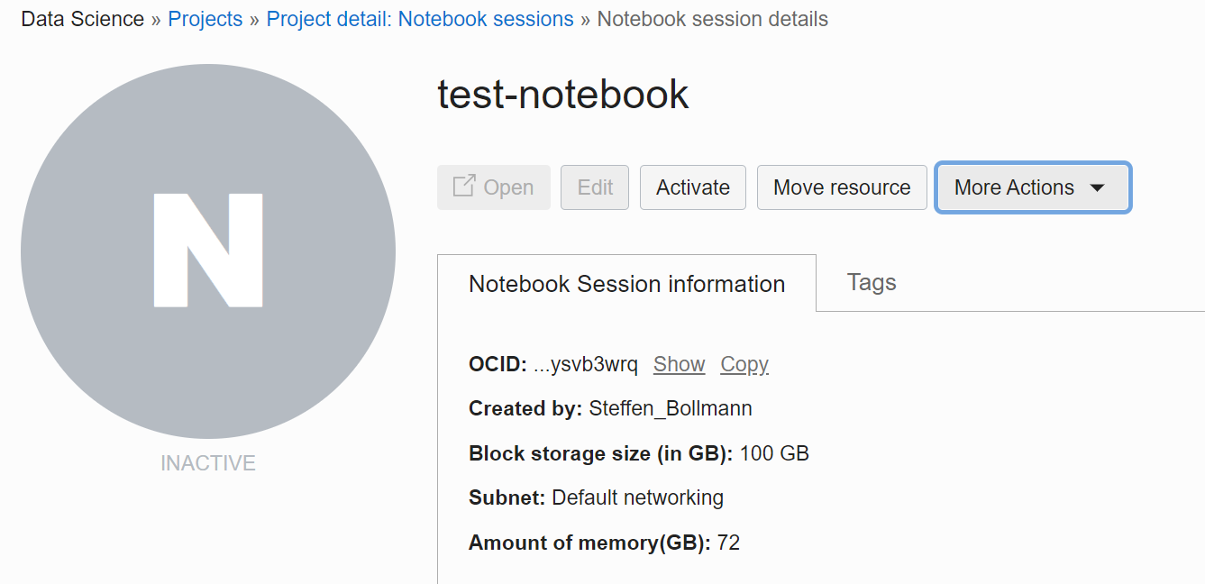Click the large gray N notebook avatar
Image resolution: width=1205 pixels, height=584 pixels.
[x=208, y=251]
